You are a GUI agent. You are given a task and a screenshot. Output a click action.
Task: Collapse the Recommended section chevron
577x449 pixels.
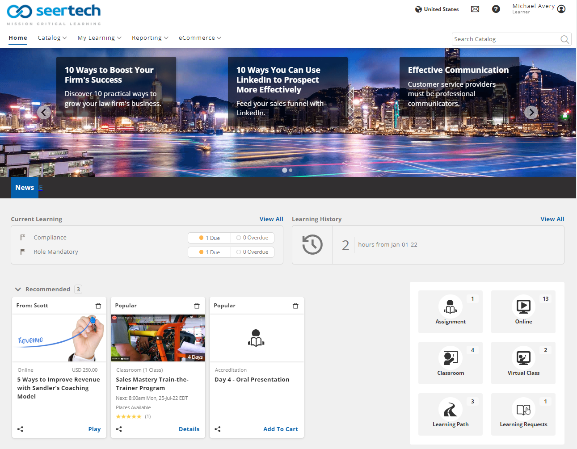(18, 290)
